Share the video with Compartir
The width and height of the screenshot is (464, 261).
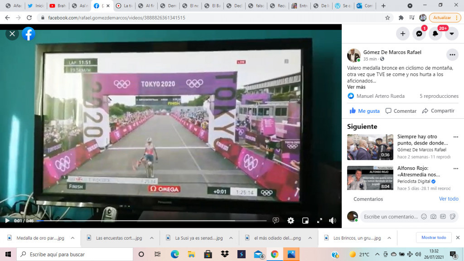(438, 111)
